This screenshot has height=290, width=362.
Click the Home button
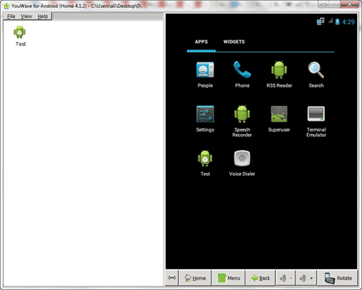[195, 278]
